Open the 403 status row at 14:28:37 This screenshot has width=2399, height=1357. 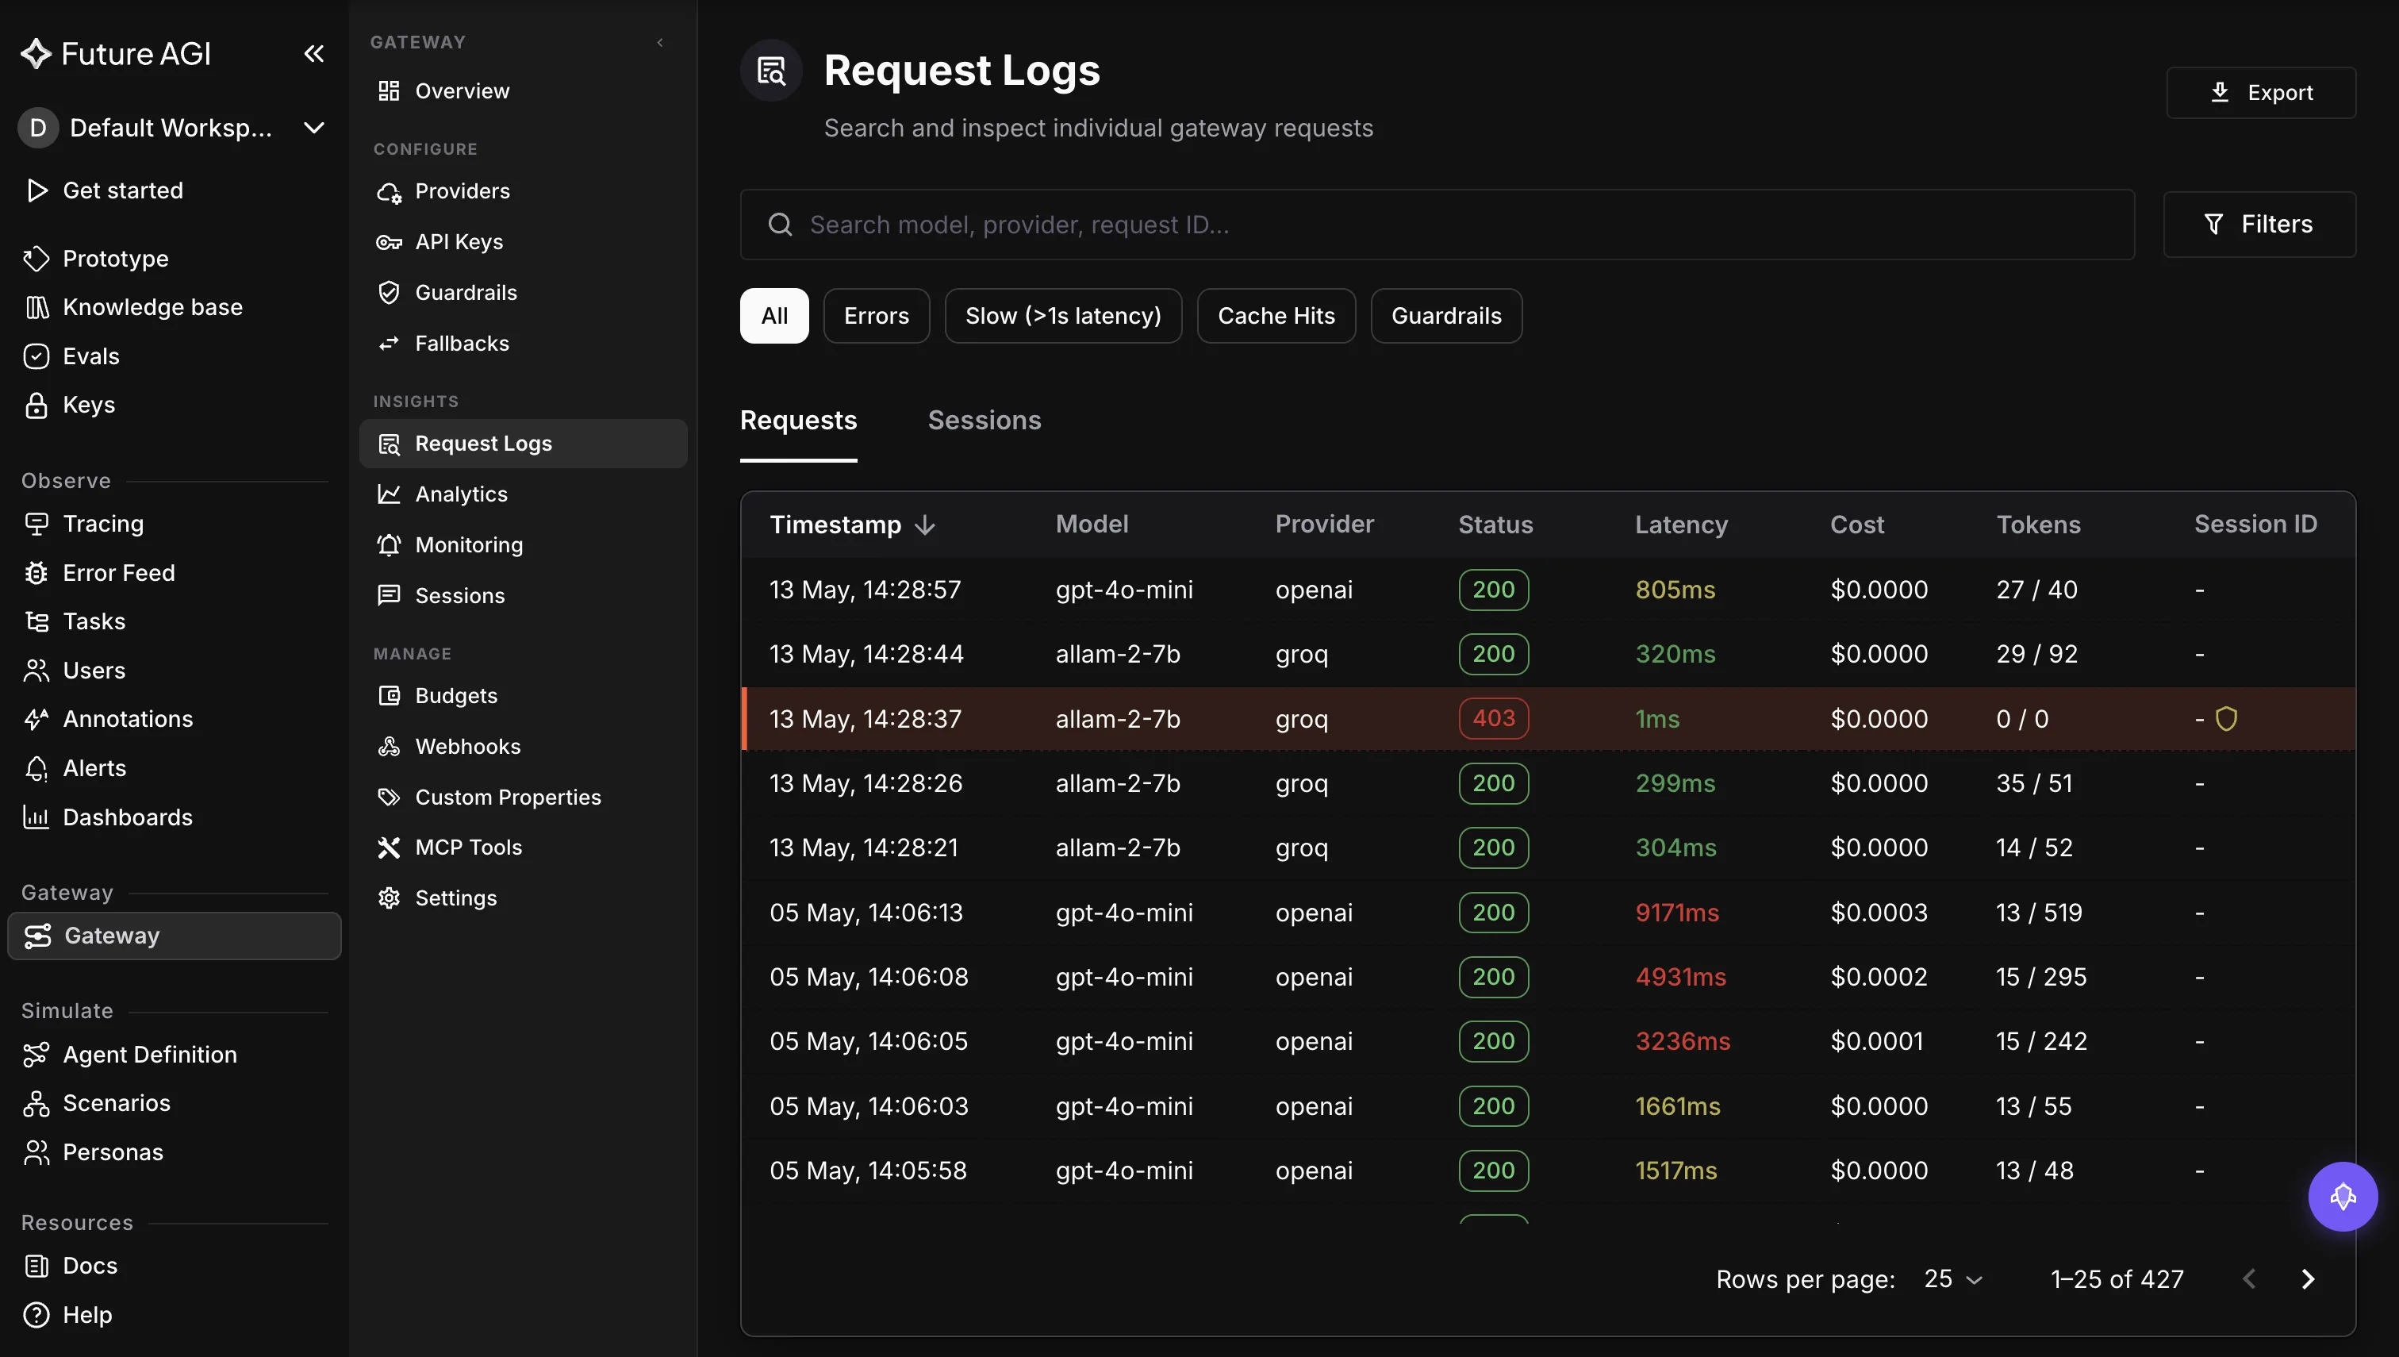tap(1548, 719)
